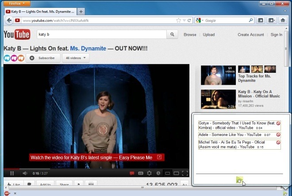Click the page vertical scrollbar thumb
This screenshot has height=196, width=292.
coord(286,49)
